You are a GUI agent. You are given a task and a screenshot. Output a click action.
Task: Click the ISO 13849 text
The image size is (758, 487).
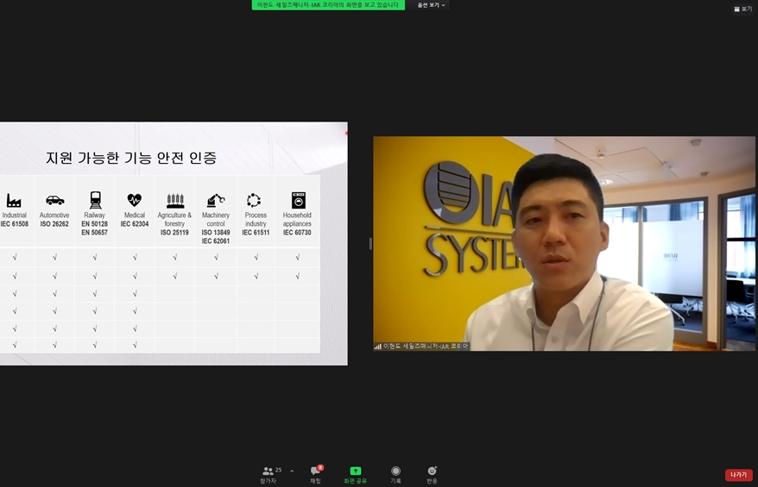click(216, 233)
